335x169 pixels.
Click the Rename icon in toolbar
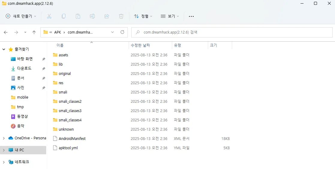tap(92, 16)
